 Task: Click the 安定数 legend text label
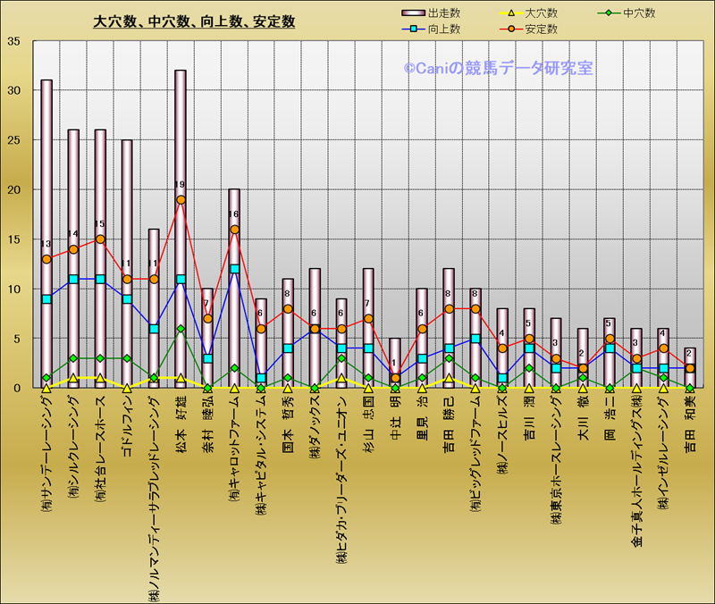[x=542, y=29]
